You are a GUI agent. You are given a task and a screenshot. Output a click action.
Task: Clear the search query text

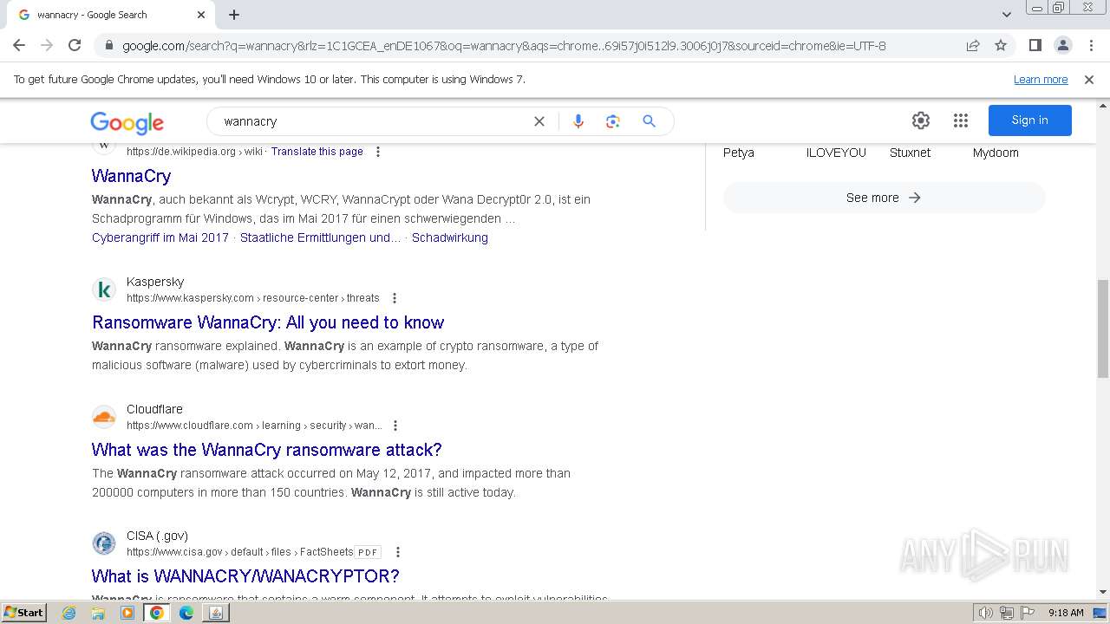(539, 121)
